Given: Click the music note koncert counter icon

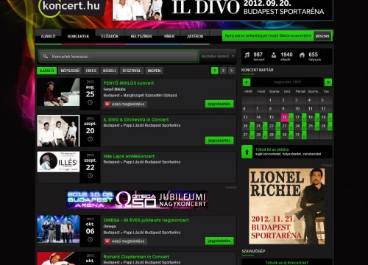Looking at the screenshot, I should [x=247, y=55].
